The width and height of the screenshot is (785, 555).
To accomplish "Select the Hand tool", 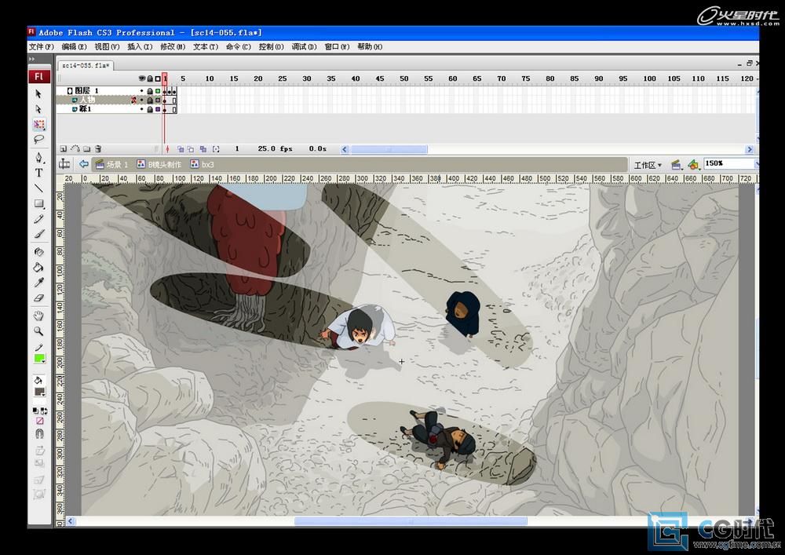I will coord(38,316).
